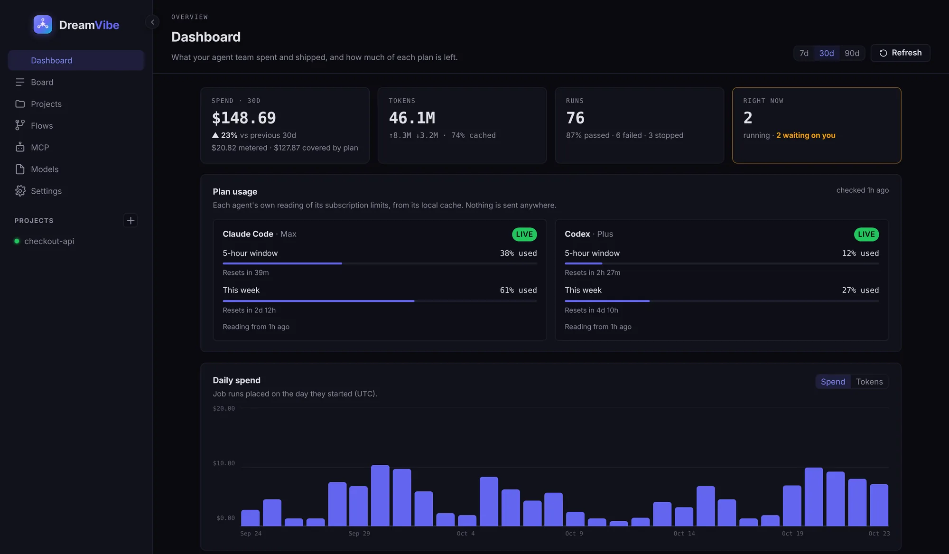
Task: Click 'Resets in 4d 10h' text
Action: tap(591, 310)
